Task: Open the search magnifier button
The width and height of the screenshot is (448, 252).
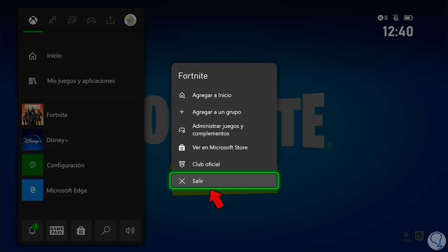Action: click(106, 230)
